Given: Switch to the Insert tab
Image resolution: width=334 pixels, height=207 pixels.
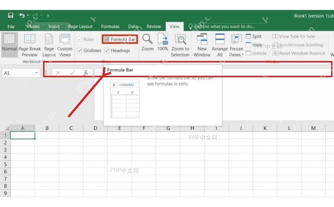Looking at the screenshot, I should [54, 27].
